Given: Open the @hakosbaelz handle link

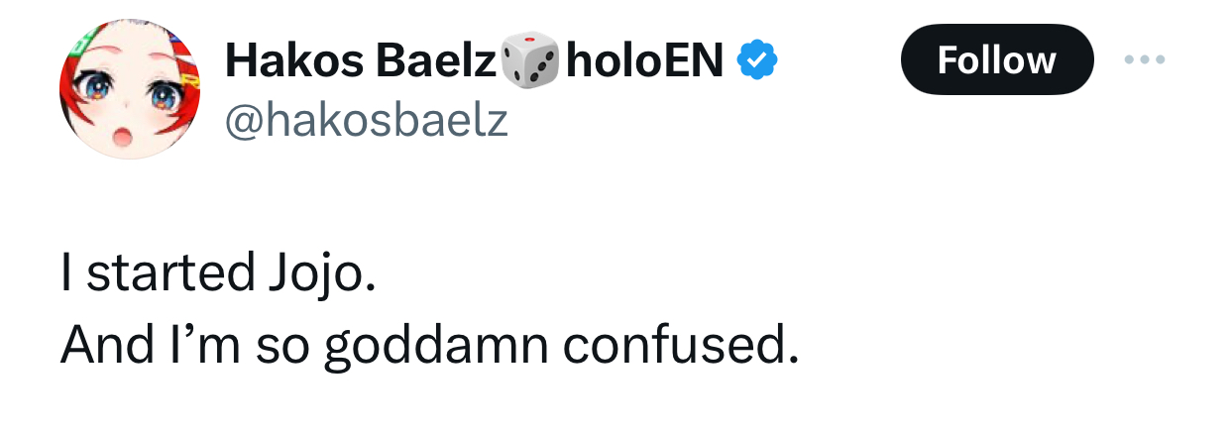Looking at the screenshot, I should 367,121.
